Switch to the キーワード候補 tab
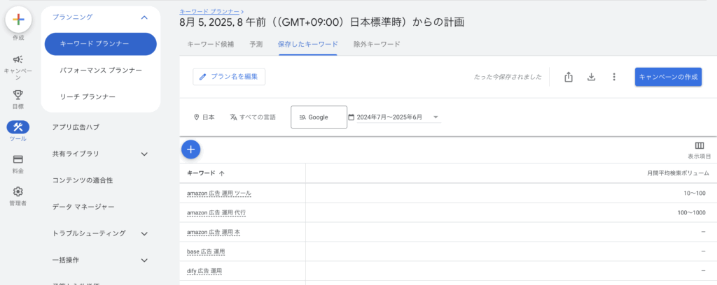The image size is (717, 285). pyautogui.click(x=212, y=44)
